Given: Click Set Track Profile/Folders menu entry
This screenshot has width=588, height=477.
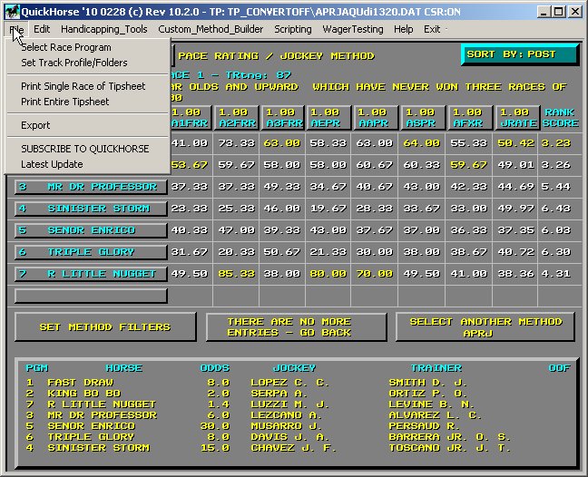Looking at the screenshot, I should tap(74, 63).
